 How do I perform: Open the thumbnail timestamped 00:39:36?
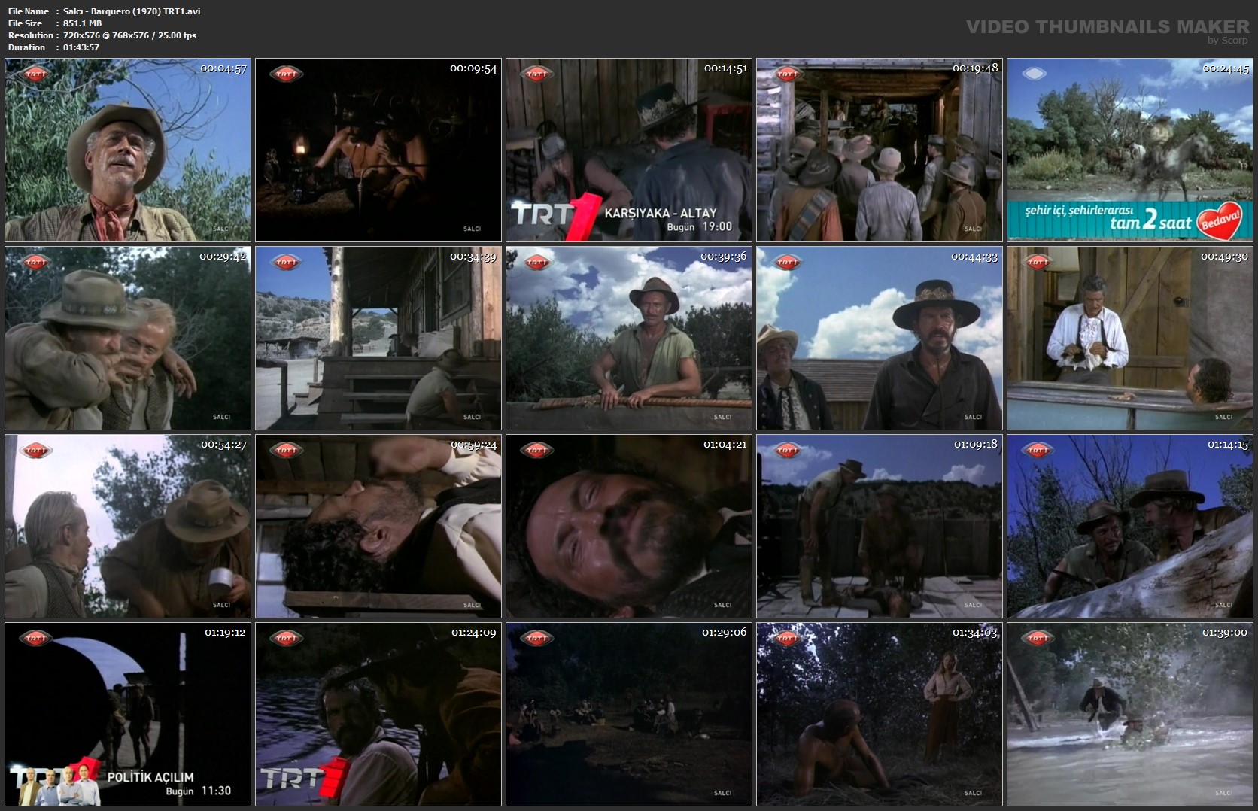point(628,338)
